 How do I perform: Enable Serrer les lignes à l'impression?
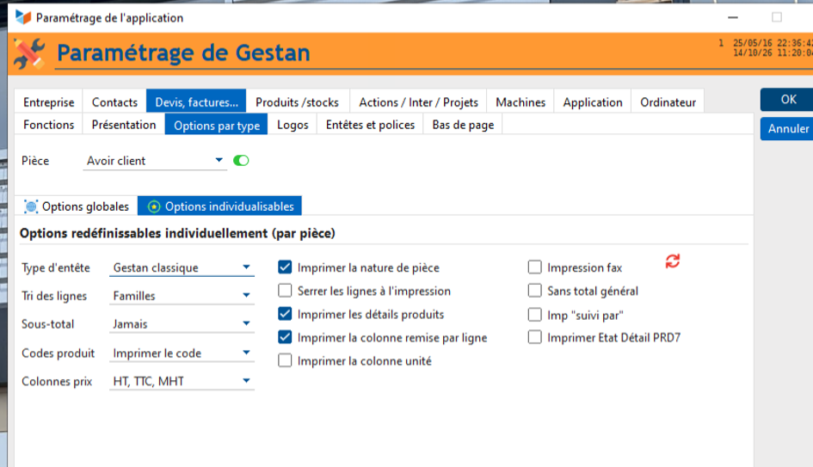pyautogui.click(x=285, y=290)
